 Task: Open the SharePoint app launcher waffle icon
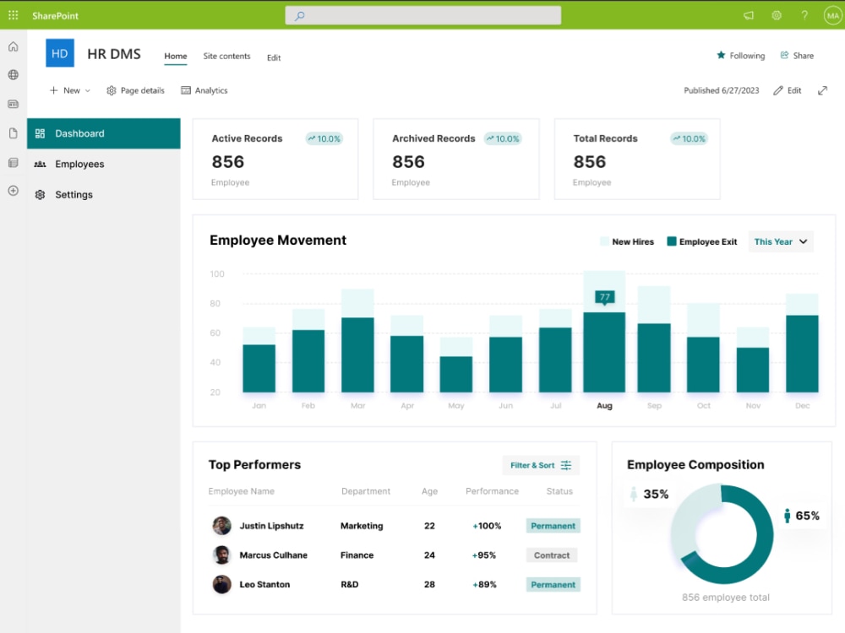click(13, 15)
